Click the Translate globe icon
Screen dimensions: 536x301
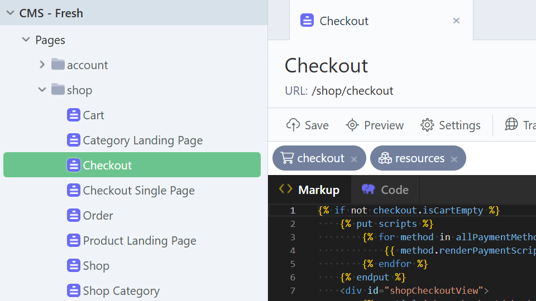coord(511,124)
